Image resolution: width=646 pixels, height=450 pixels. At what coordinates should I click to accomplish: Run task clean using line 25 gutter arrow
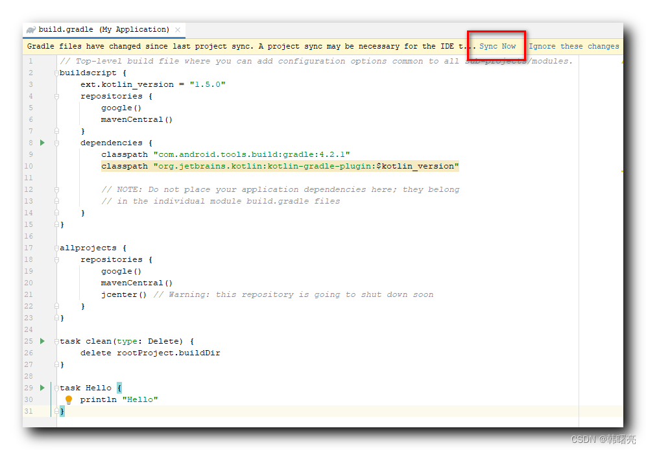[x=42, y=341]
